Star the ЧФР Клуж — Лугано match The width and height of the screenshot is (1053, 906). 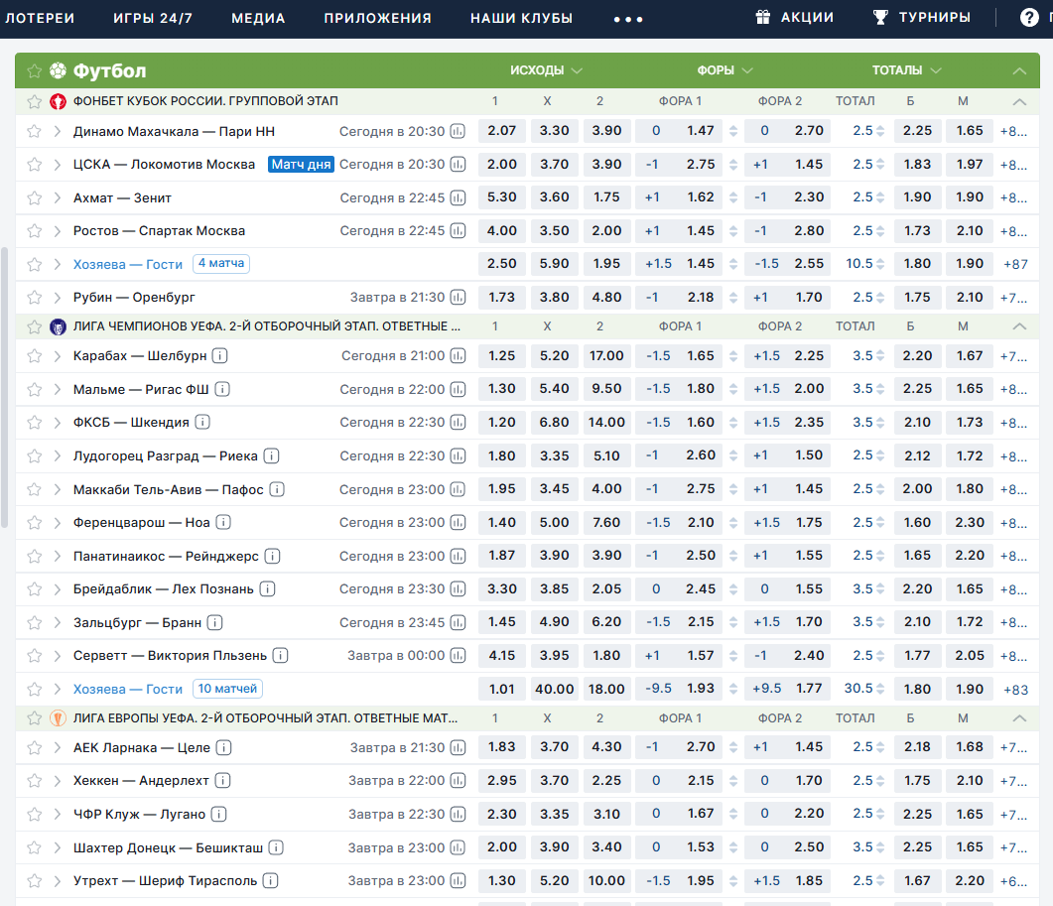tap(35, 814)
